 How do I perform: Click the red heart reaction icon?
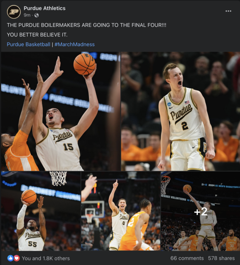(17, 258)
